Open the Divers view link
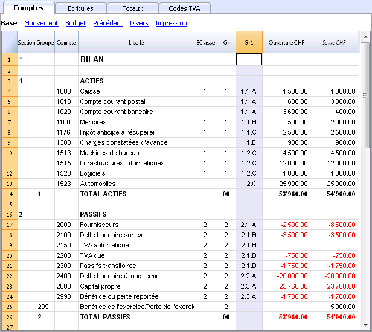The image size is (372, 332). [139, 23]
